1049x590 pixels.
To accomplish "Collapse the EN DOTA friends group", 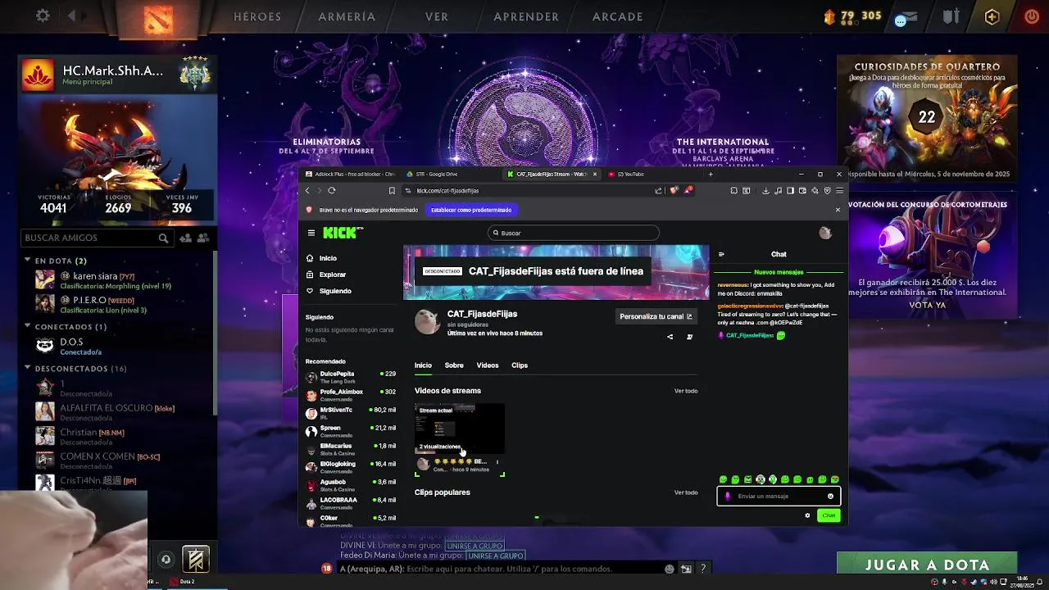I will 28,261.
